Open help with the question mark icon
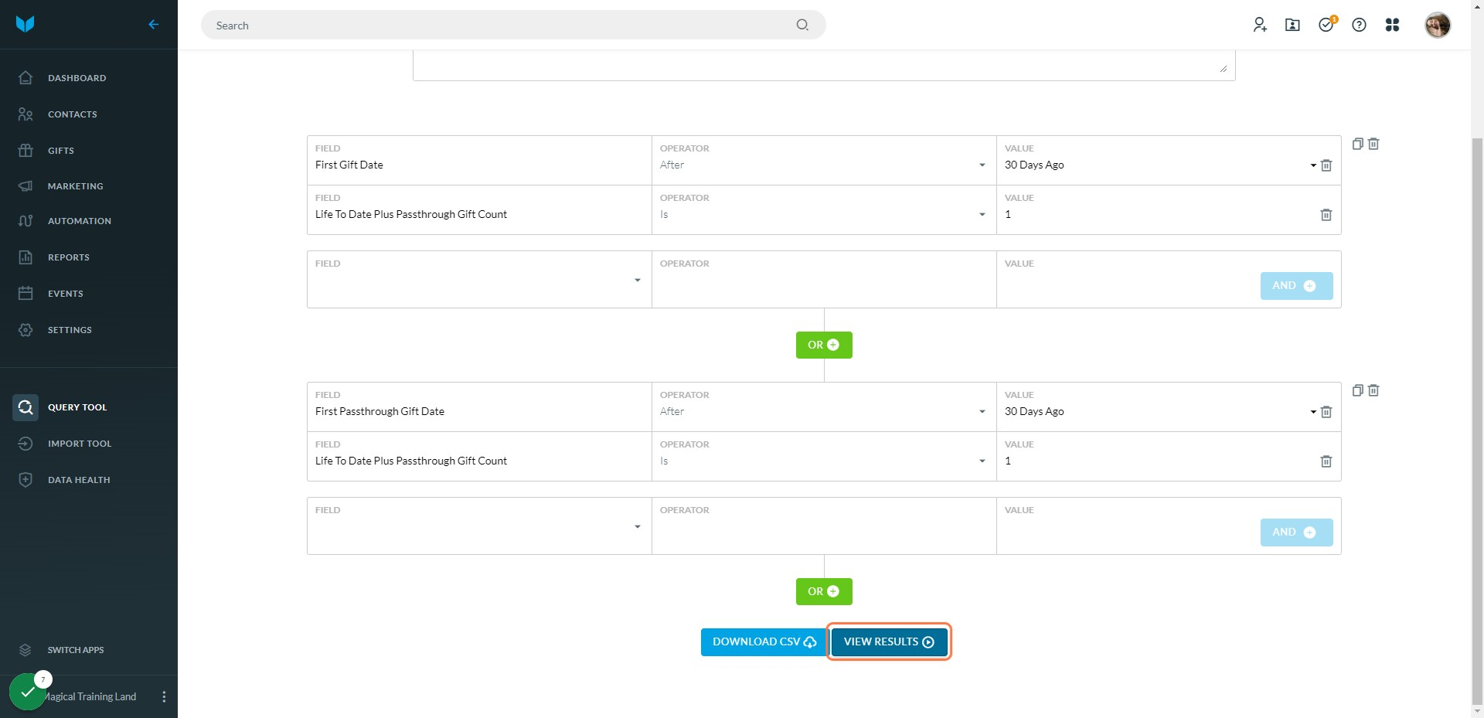Viewport: 1484px width, 718px height. (1360, 25)
